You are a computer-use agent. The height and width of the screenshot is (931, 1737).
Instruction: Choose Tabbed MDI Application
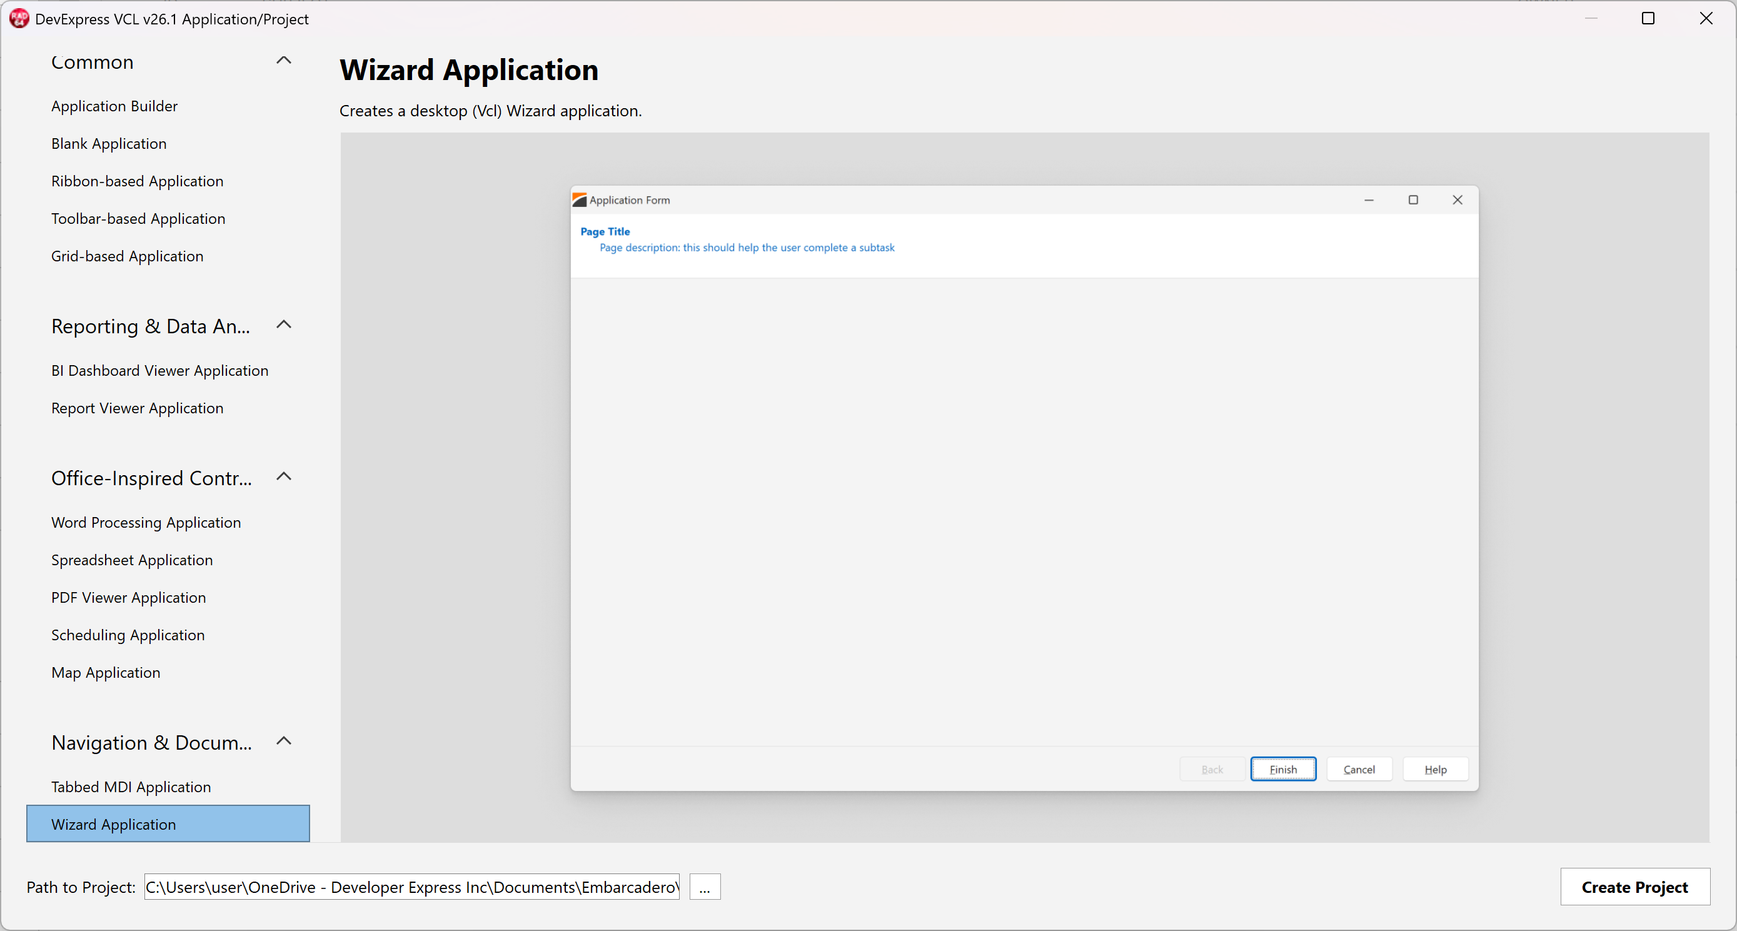131,787
